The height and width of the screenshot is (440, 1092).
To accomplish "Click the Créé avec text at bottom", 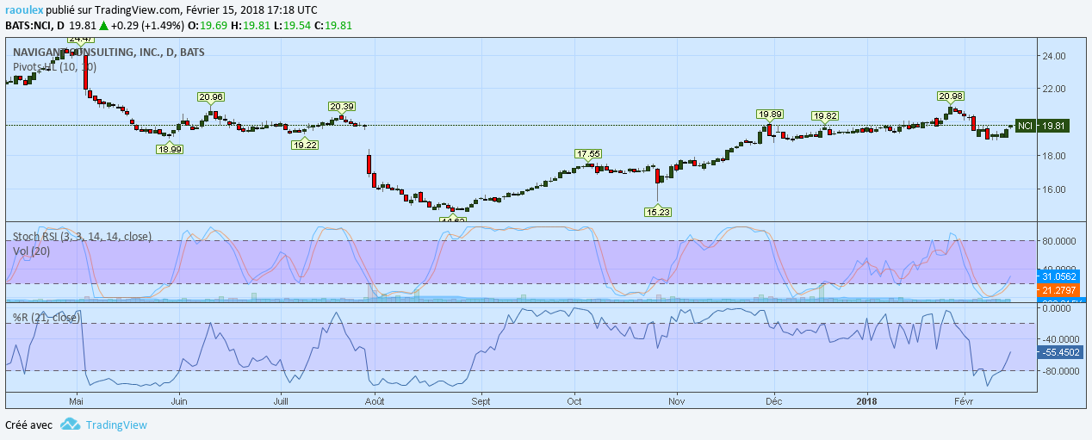I will (x=28, y=425).
